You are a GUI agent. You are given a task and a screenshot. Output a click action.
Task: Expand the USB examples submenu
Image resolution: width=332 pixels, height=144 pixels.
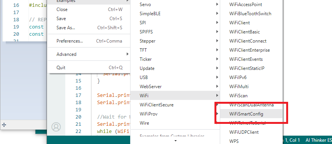point(175,78)
